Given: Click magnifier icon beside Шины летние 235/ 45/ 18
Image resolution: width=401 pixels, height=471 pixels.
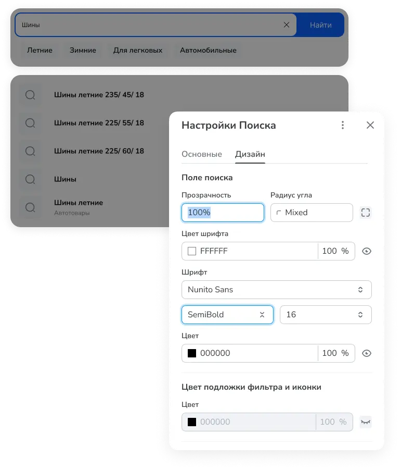Looking at the screenshot, I should pyautogui.click(x=30, y=95).
